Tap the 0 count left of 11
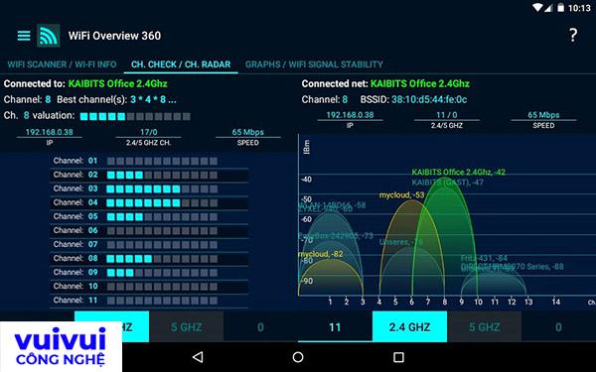This screenshot has height=372, width=596. (260, 326)
